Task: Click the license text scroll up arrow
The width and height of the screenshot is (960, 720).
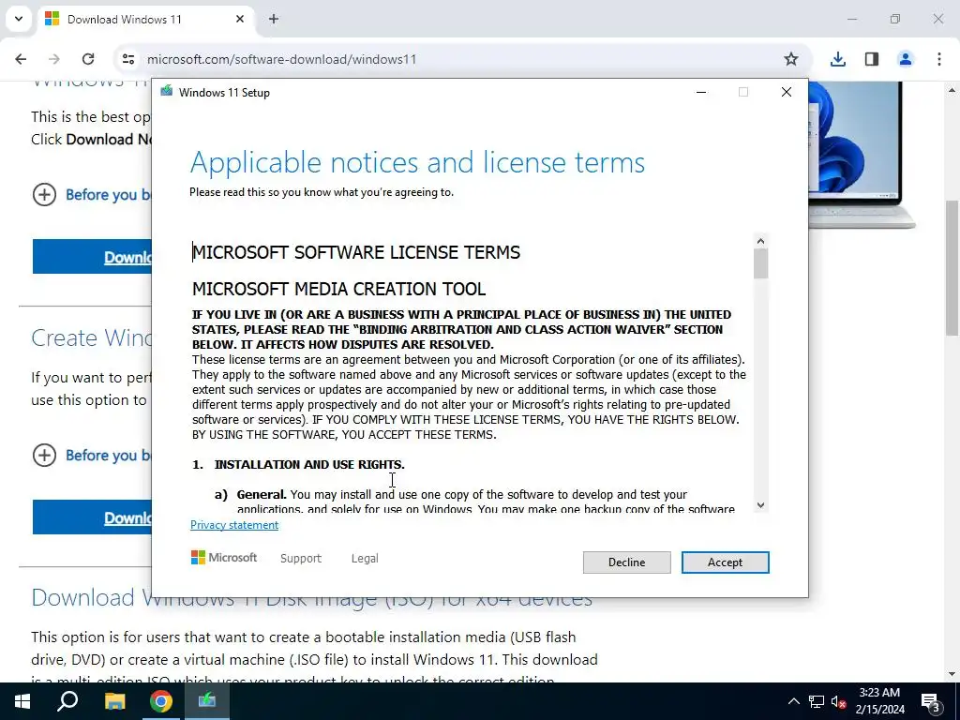Action: pos(760,241)
